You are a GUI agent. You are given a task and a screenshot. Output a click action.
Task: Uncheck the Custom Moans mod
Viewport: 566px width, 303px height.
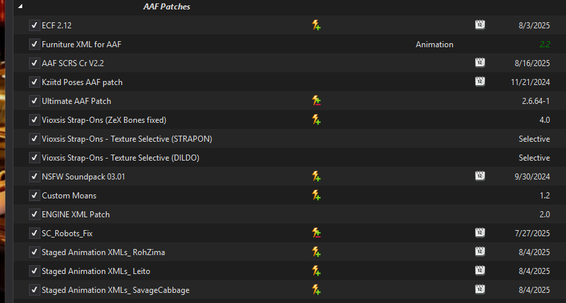coord(34,195)
